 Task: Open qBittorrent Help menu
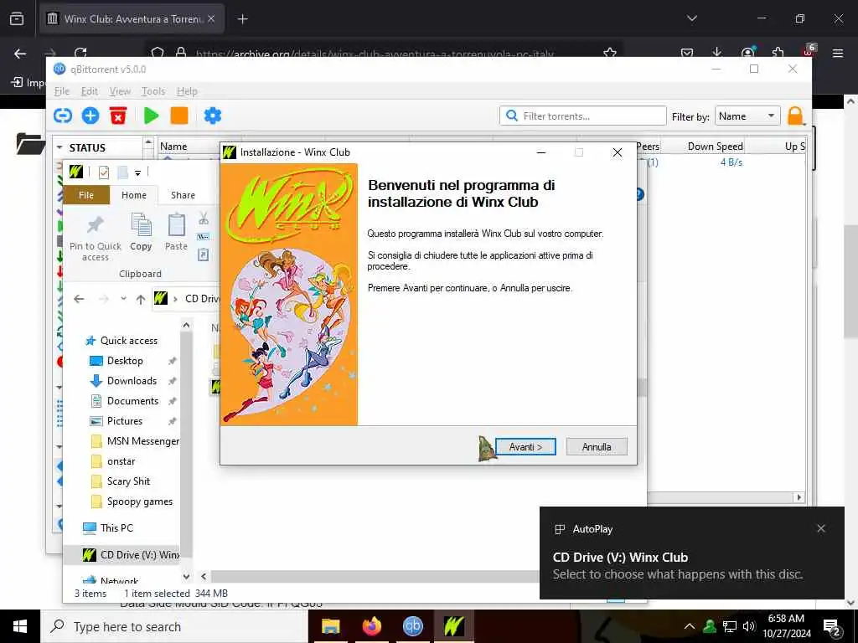pos(187,91)
